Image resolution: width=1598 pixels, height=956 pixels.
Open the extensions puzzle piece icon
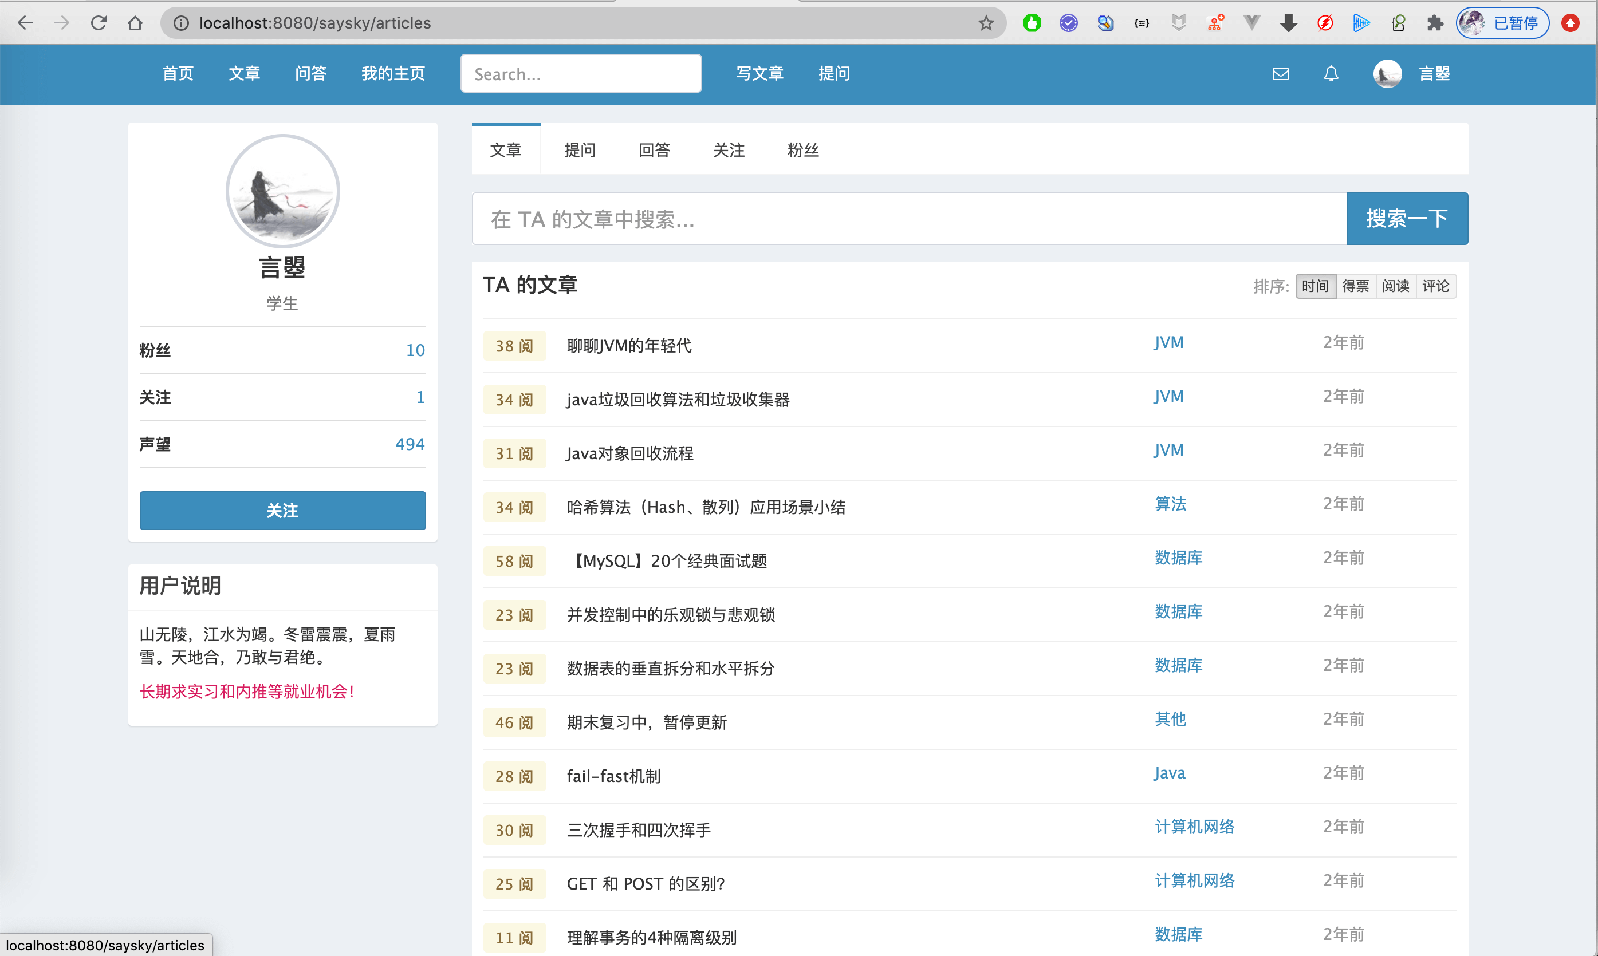(1435, 23)
